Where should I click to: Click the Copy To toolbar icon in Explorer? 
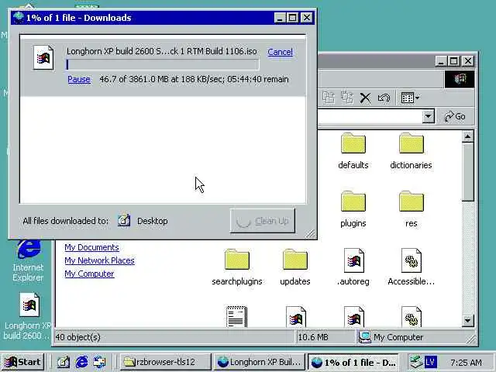click(347, 98)
